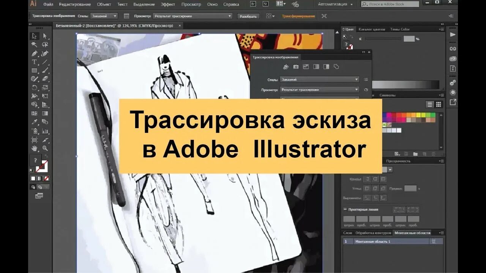This screenshot has width=486, height=273.
Task: Open the Автоматизация workspace dropdown
Action: [x=335, y=4]
